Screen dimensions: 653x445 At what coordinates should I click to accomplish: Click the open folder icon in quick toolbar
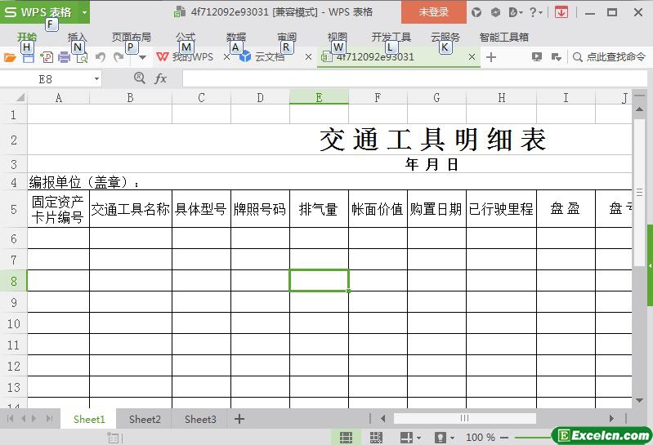click(10, 57)
